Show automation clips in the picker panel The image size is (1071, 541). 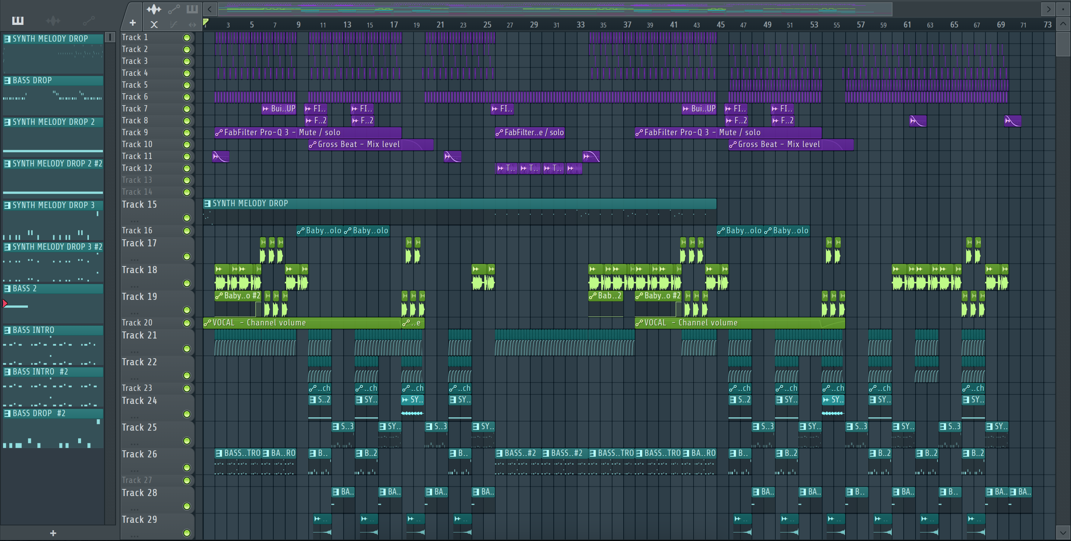(89, 20)
